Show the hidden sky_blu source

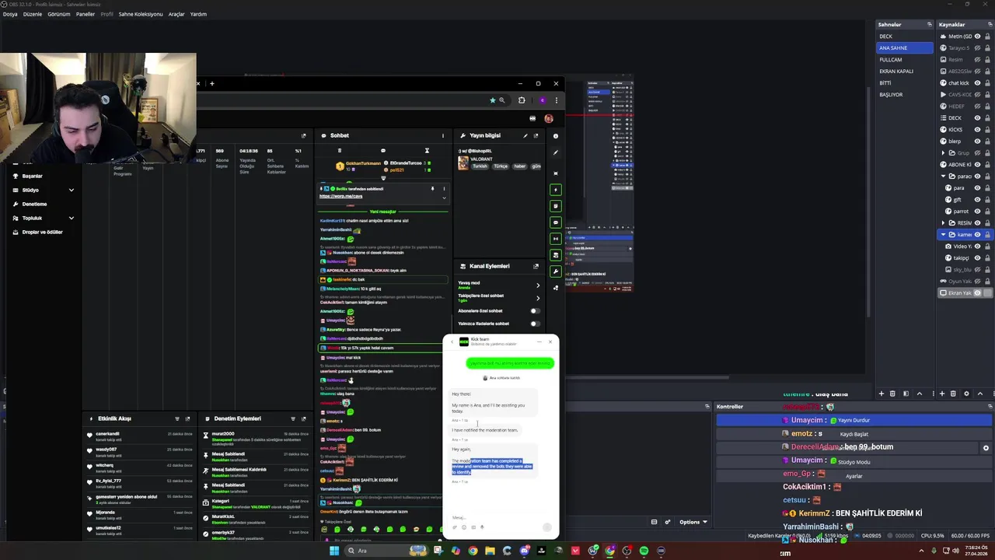click(x=978, y=270)
